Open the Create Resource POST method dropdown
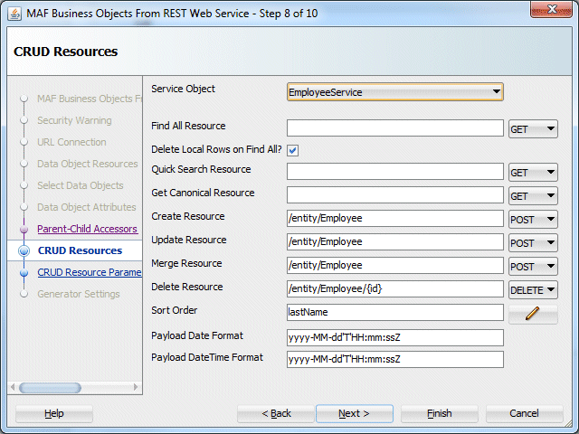The image size is (579, 434). [533, 220]
